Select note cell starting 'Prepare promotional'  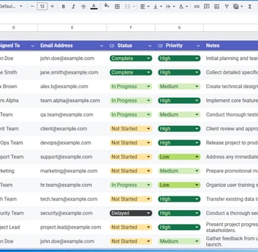(x=230, y=171)
